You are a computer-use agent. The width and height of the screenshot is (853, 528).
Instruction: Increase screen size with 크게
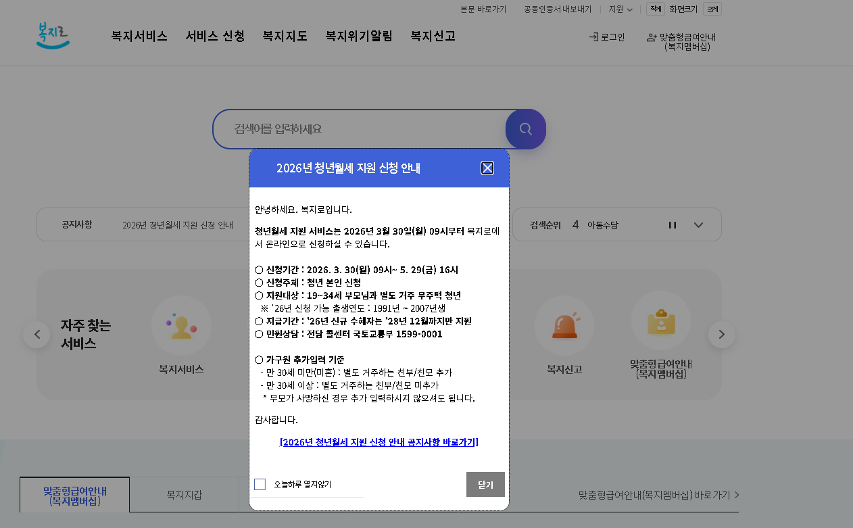click(x=712, y=9)
